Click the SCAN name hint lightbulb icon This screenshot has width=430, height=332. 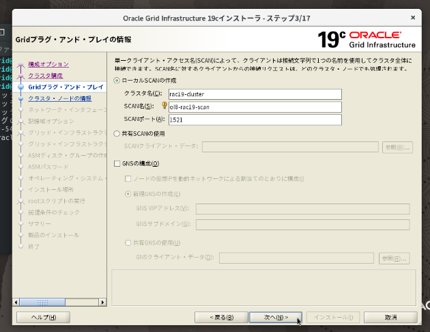164,105
